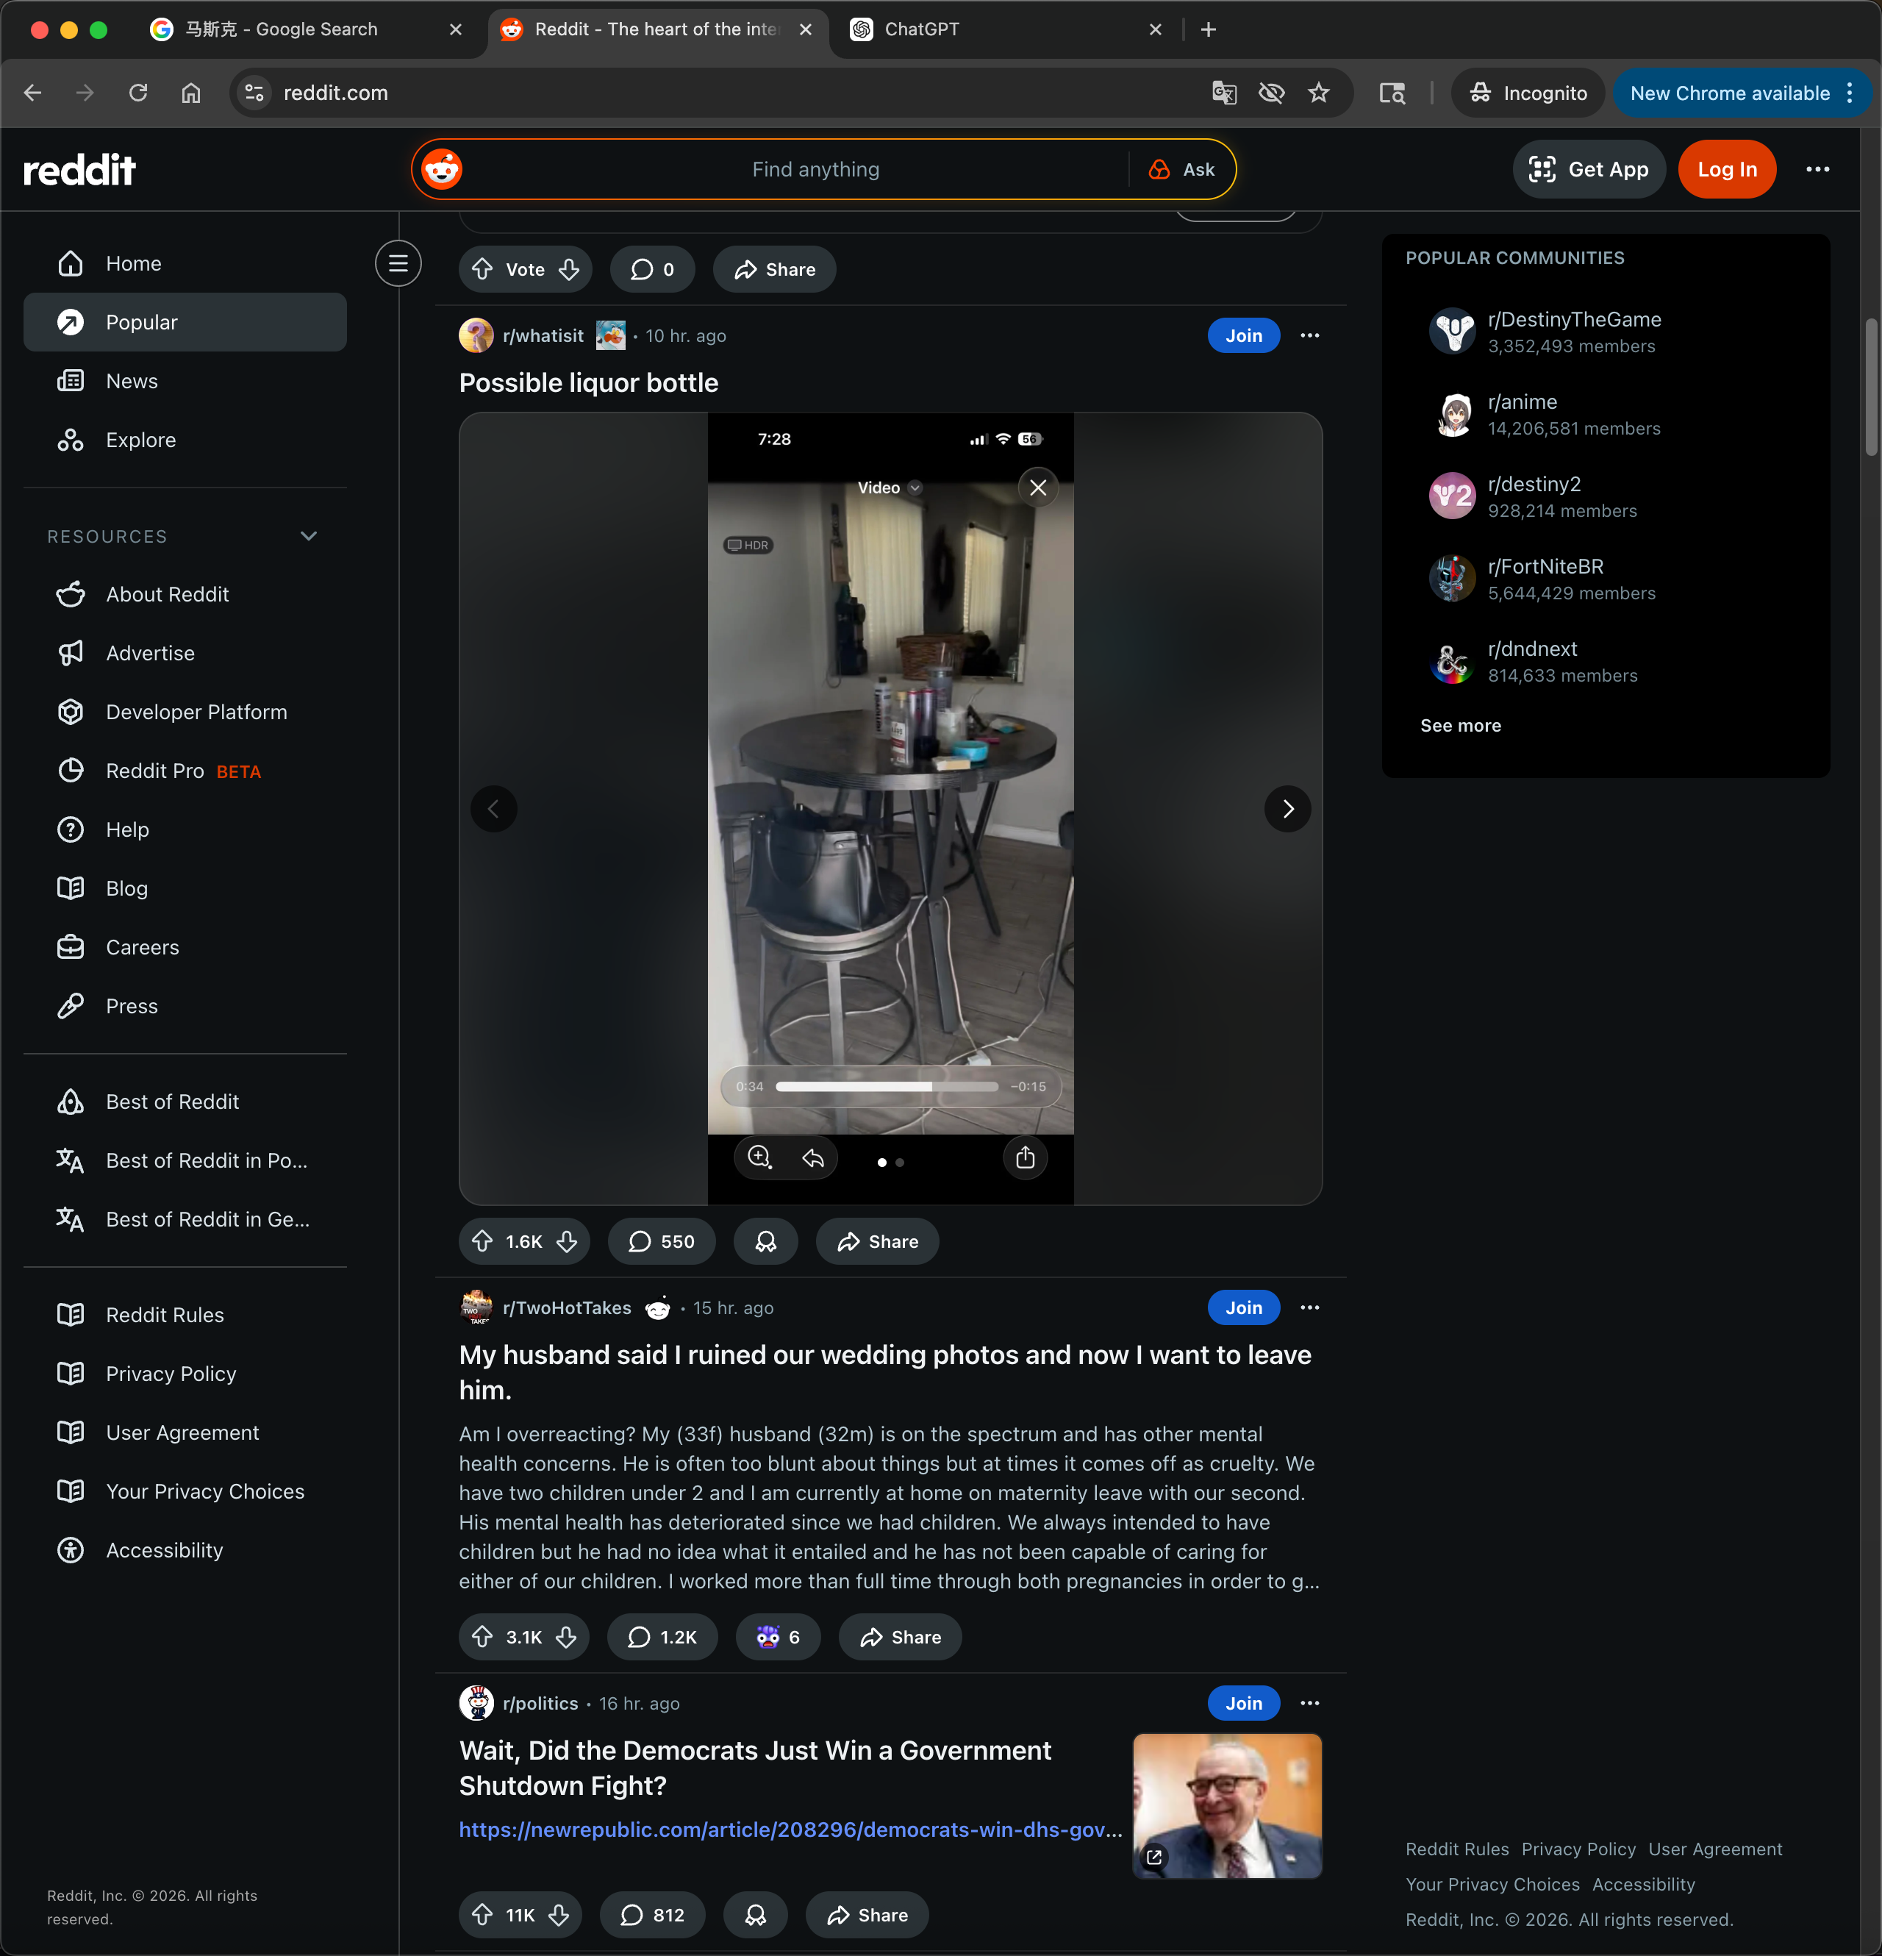Switch to the ChatGPT browser tab
The width and height of the screenshot is (1882, 1956).
pyautogui.click(x=921, y=29)
